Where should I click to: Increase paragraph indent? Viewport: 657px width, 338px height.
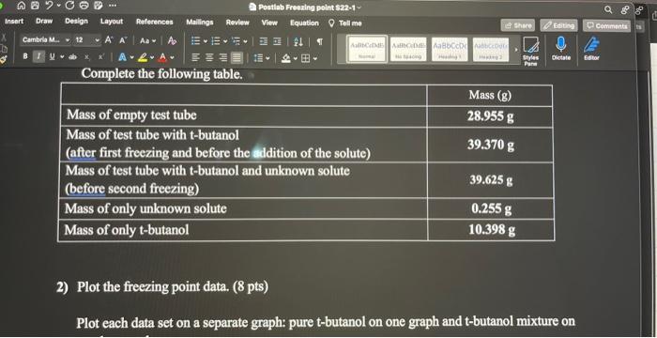pyautogui.click(x=277, y=42)
